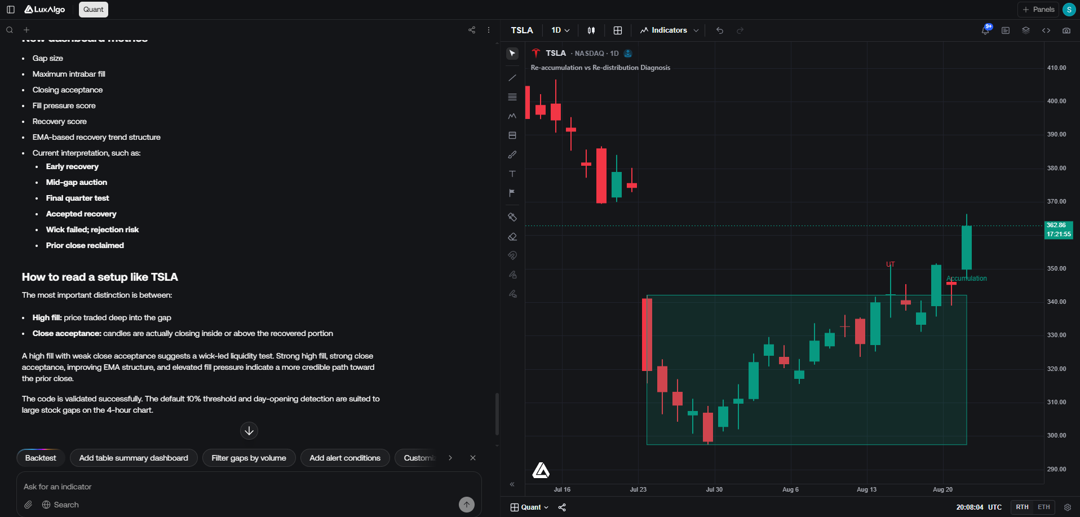Viewport: 1080px width, 517px height.
Task: Select the cursor pointer tool
Action: coord(512,54)
